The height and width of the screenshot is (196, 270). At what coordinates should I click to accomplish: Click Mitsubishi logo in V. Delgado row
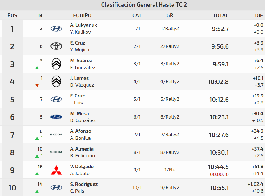[56, 170]
